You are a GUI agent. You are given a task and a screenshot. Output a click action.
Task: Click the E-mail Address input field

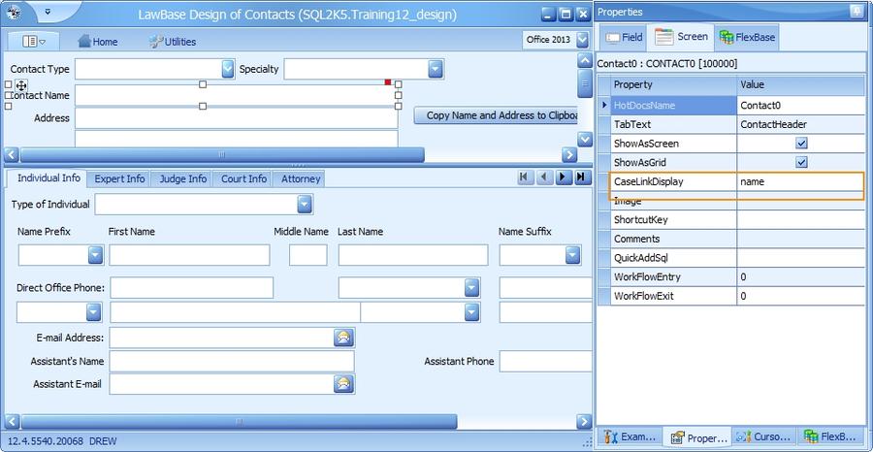(x=221, y=338)
